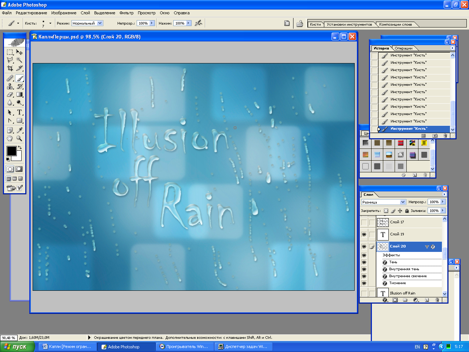Open the Изображение menu
469x352 pixels.
64,13
